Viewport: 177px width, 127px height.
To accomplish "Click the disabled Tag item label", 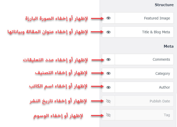I will [167, 115].
